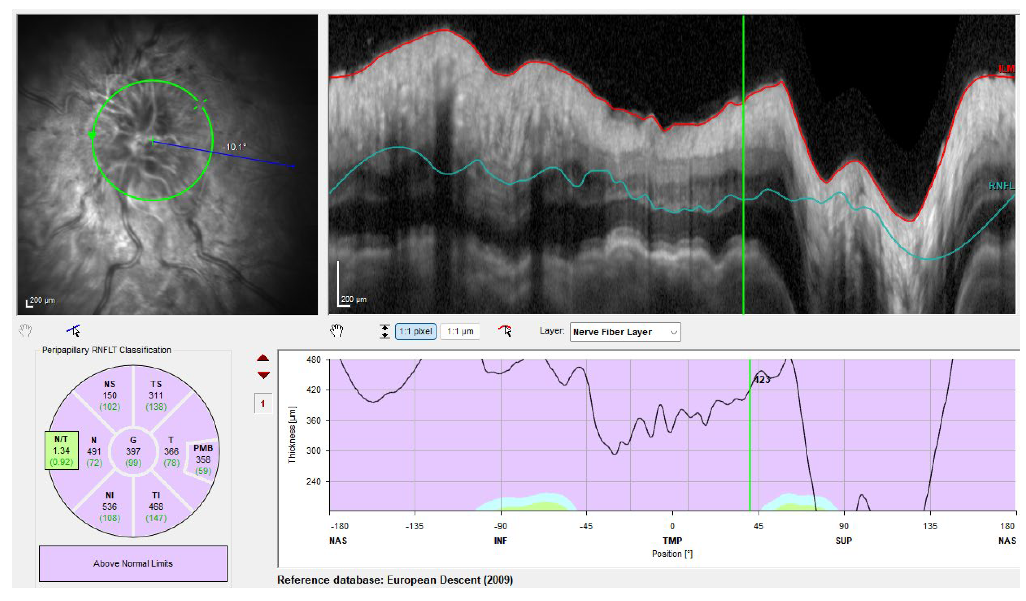This screenshot has height=601, width=1026.
Task: Select the G global sector center
Action: tap(133, 451)
